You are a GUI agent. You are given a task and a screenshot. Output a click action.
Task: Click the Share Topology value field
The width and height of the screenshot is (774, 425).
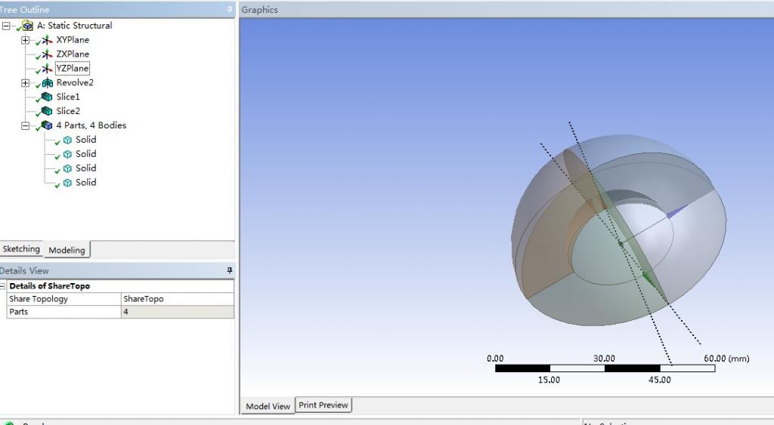[x=177, y=299]
